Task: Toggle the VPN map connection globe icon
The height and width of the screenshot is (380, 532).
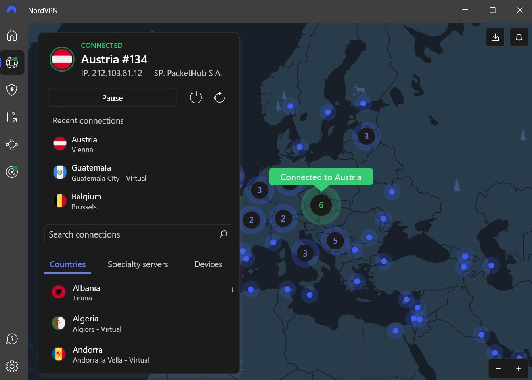Action: tap(12, 63)
